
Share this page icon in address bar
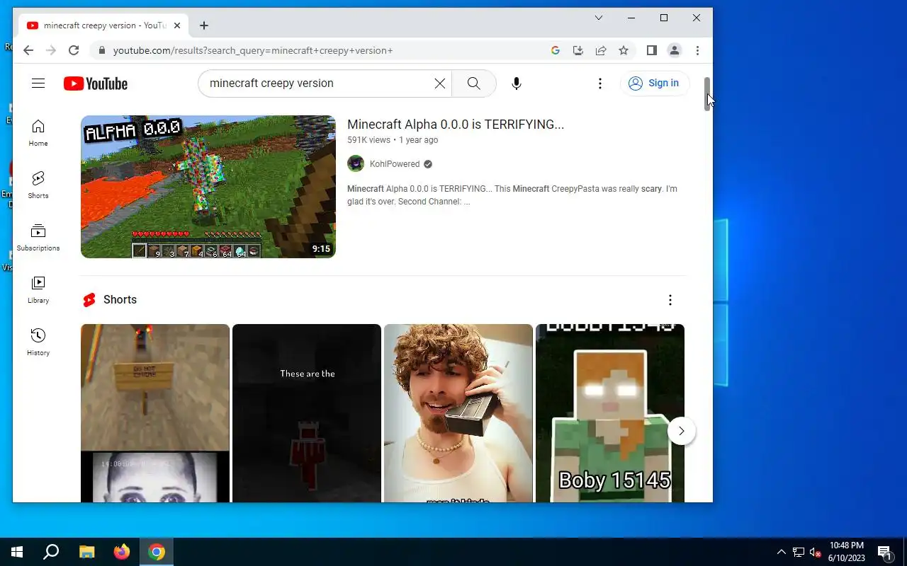coord(601,50)
